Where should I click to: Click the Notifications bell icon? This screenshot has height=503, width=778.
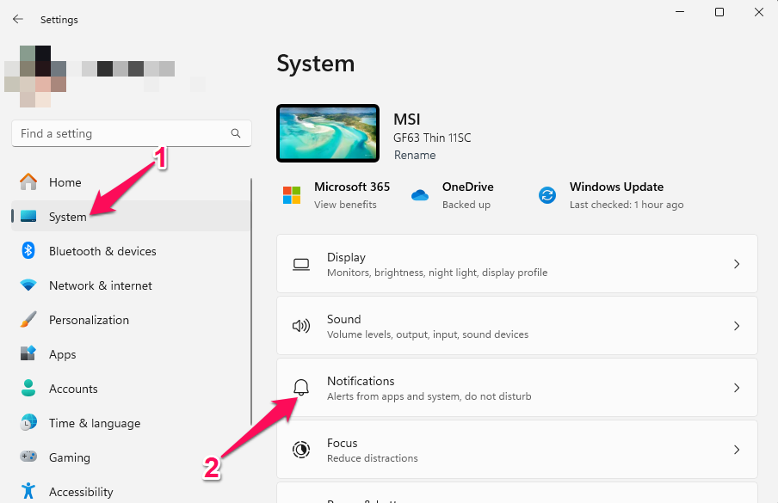coord(301,388)
